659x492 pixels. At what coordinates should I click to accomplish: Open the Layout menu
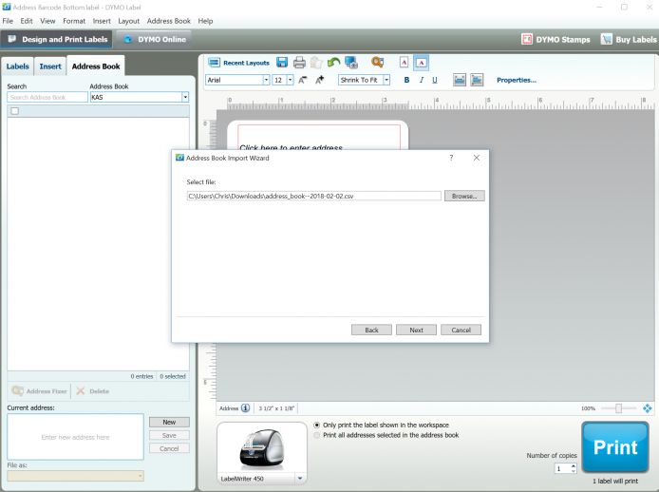click(x=128, y=21)
